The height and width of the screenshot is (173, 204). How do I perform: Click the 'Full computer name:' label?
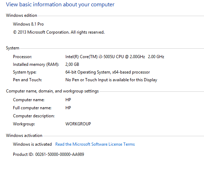click(32, 108)
